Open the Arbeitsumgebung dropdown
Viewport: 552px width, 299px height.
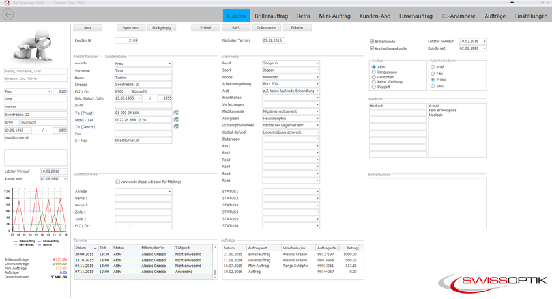(x=291, y=84)
